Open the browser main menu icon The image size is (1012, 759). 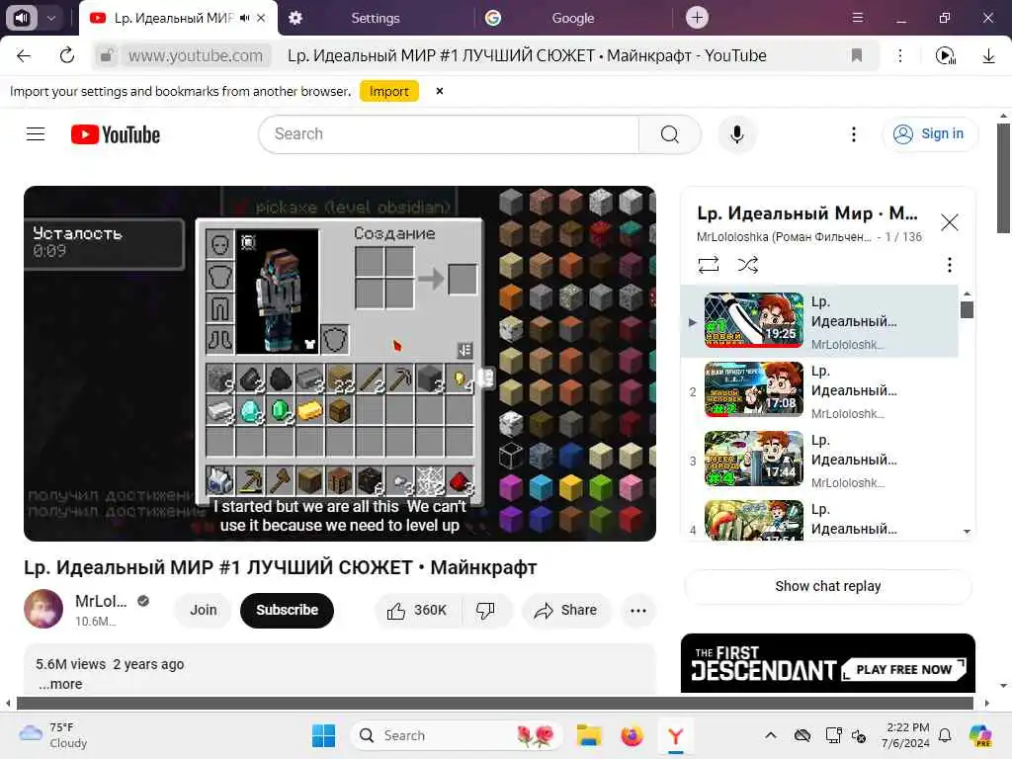click(858, 18)
